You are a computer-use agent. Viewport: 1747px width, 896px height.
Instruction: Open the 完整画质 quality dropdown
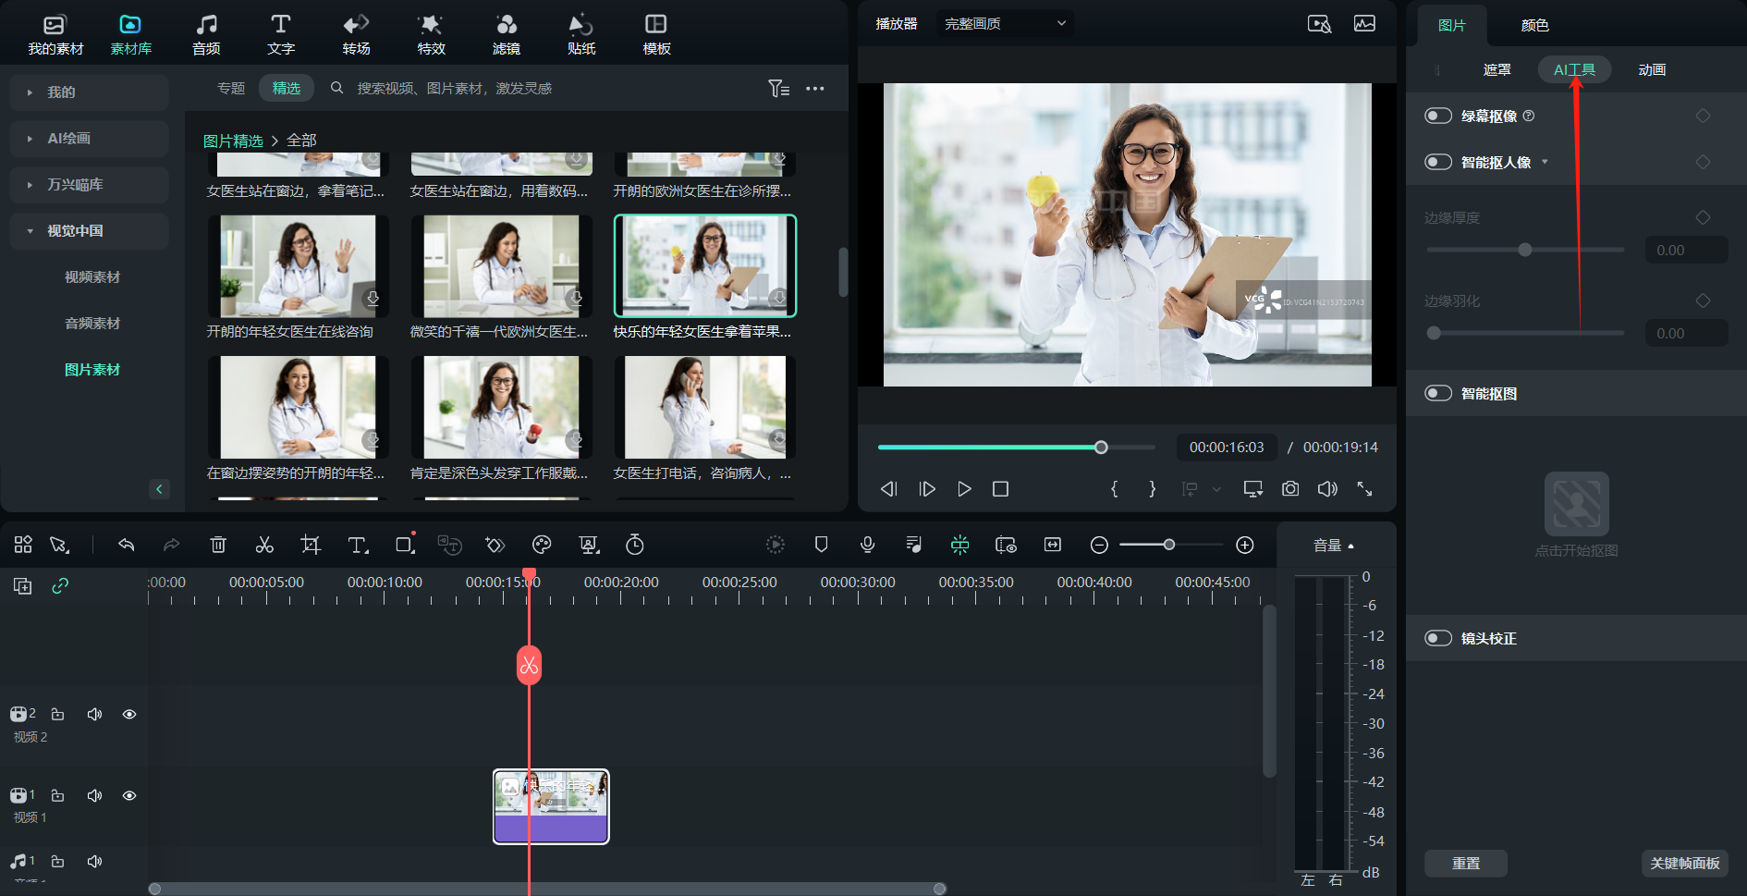[x=1005, y=23]
